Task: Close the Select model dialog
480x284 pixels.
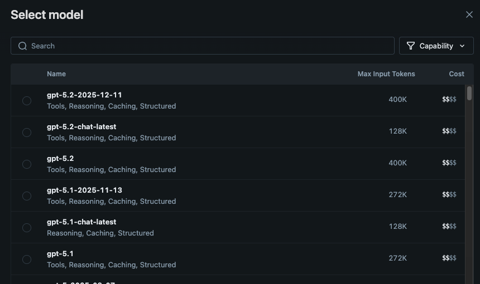Action: point(469,14)
